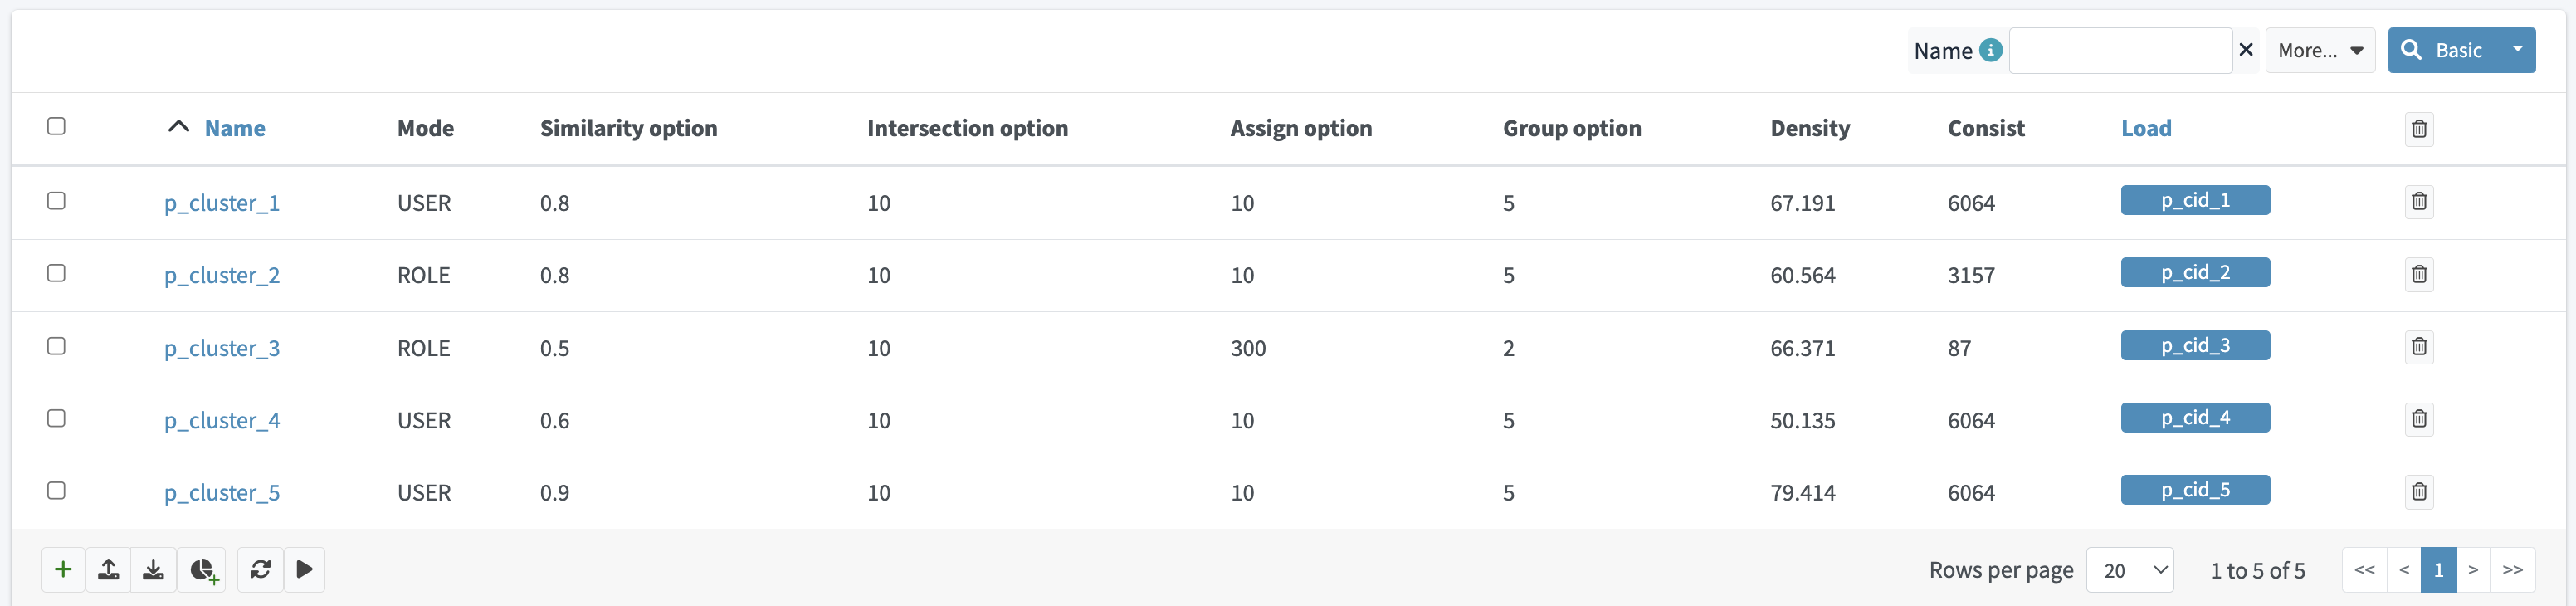This screenshot has width=2576, height=606.
Task: Click the p_cid_4 load badge
Action: (2195, 418)
